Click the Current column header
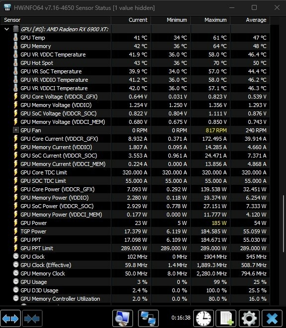This screenshot has height=328, width=286. pyautogui.click(x=131, y=20)
